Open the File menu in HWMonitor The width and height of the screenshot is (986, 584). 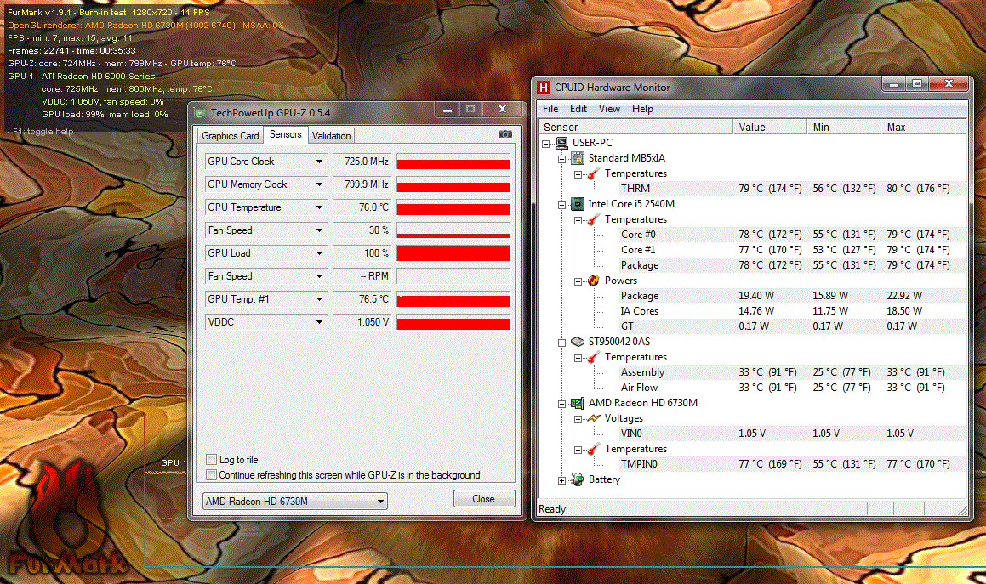[550, 109]
